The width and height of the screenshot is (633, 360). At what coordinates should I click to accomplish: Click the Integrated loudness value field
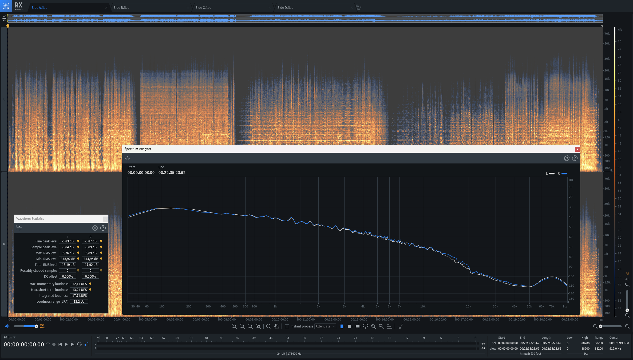(x=79, y=295)
